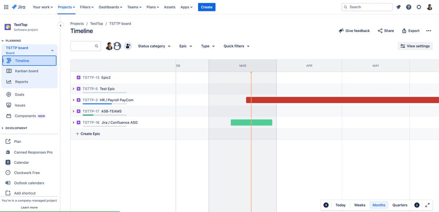The width and height of the screenshot is (439, 212).
Task: Open Projects menu
Action: [66, 7]
